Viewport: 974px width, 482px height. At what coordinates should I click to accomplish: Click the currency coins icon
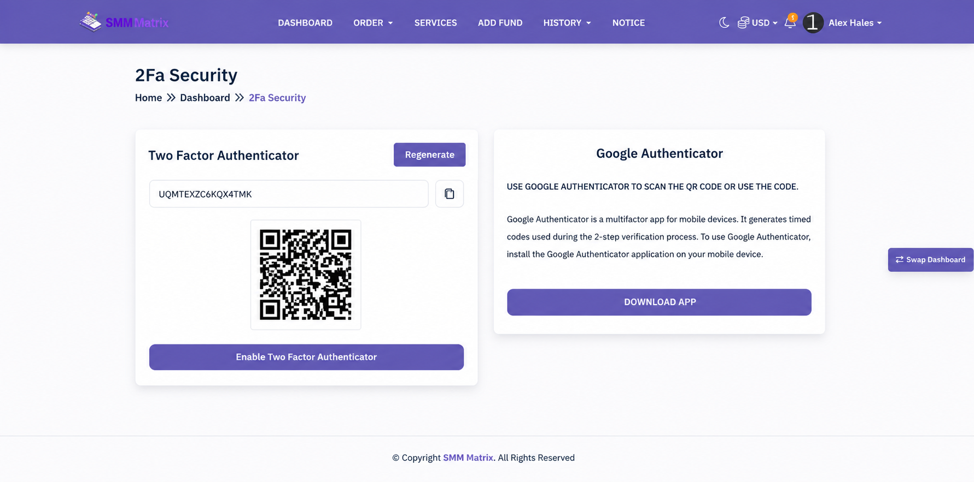pyautogui.click(x=743, y=22)
